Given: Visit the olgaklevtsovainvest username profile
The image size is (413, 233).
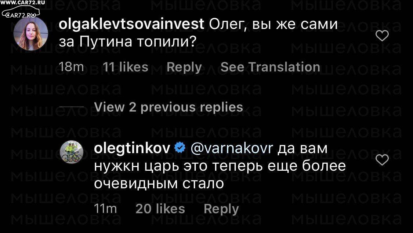Looking at the screenshot, I should click(131, 24).
